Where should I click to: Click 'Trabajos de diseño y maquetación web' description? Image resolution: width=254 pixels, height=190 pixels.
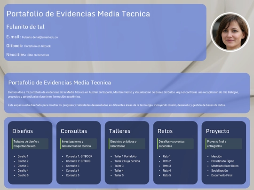coord(30,144)
